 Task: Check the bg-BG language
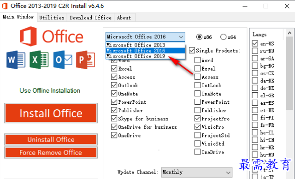[255, 66]
